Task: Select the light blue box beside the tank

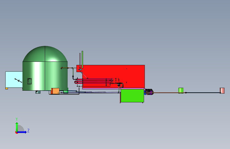Action: pyautogui.click(x=14, y=80)
